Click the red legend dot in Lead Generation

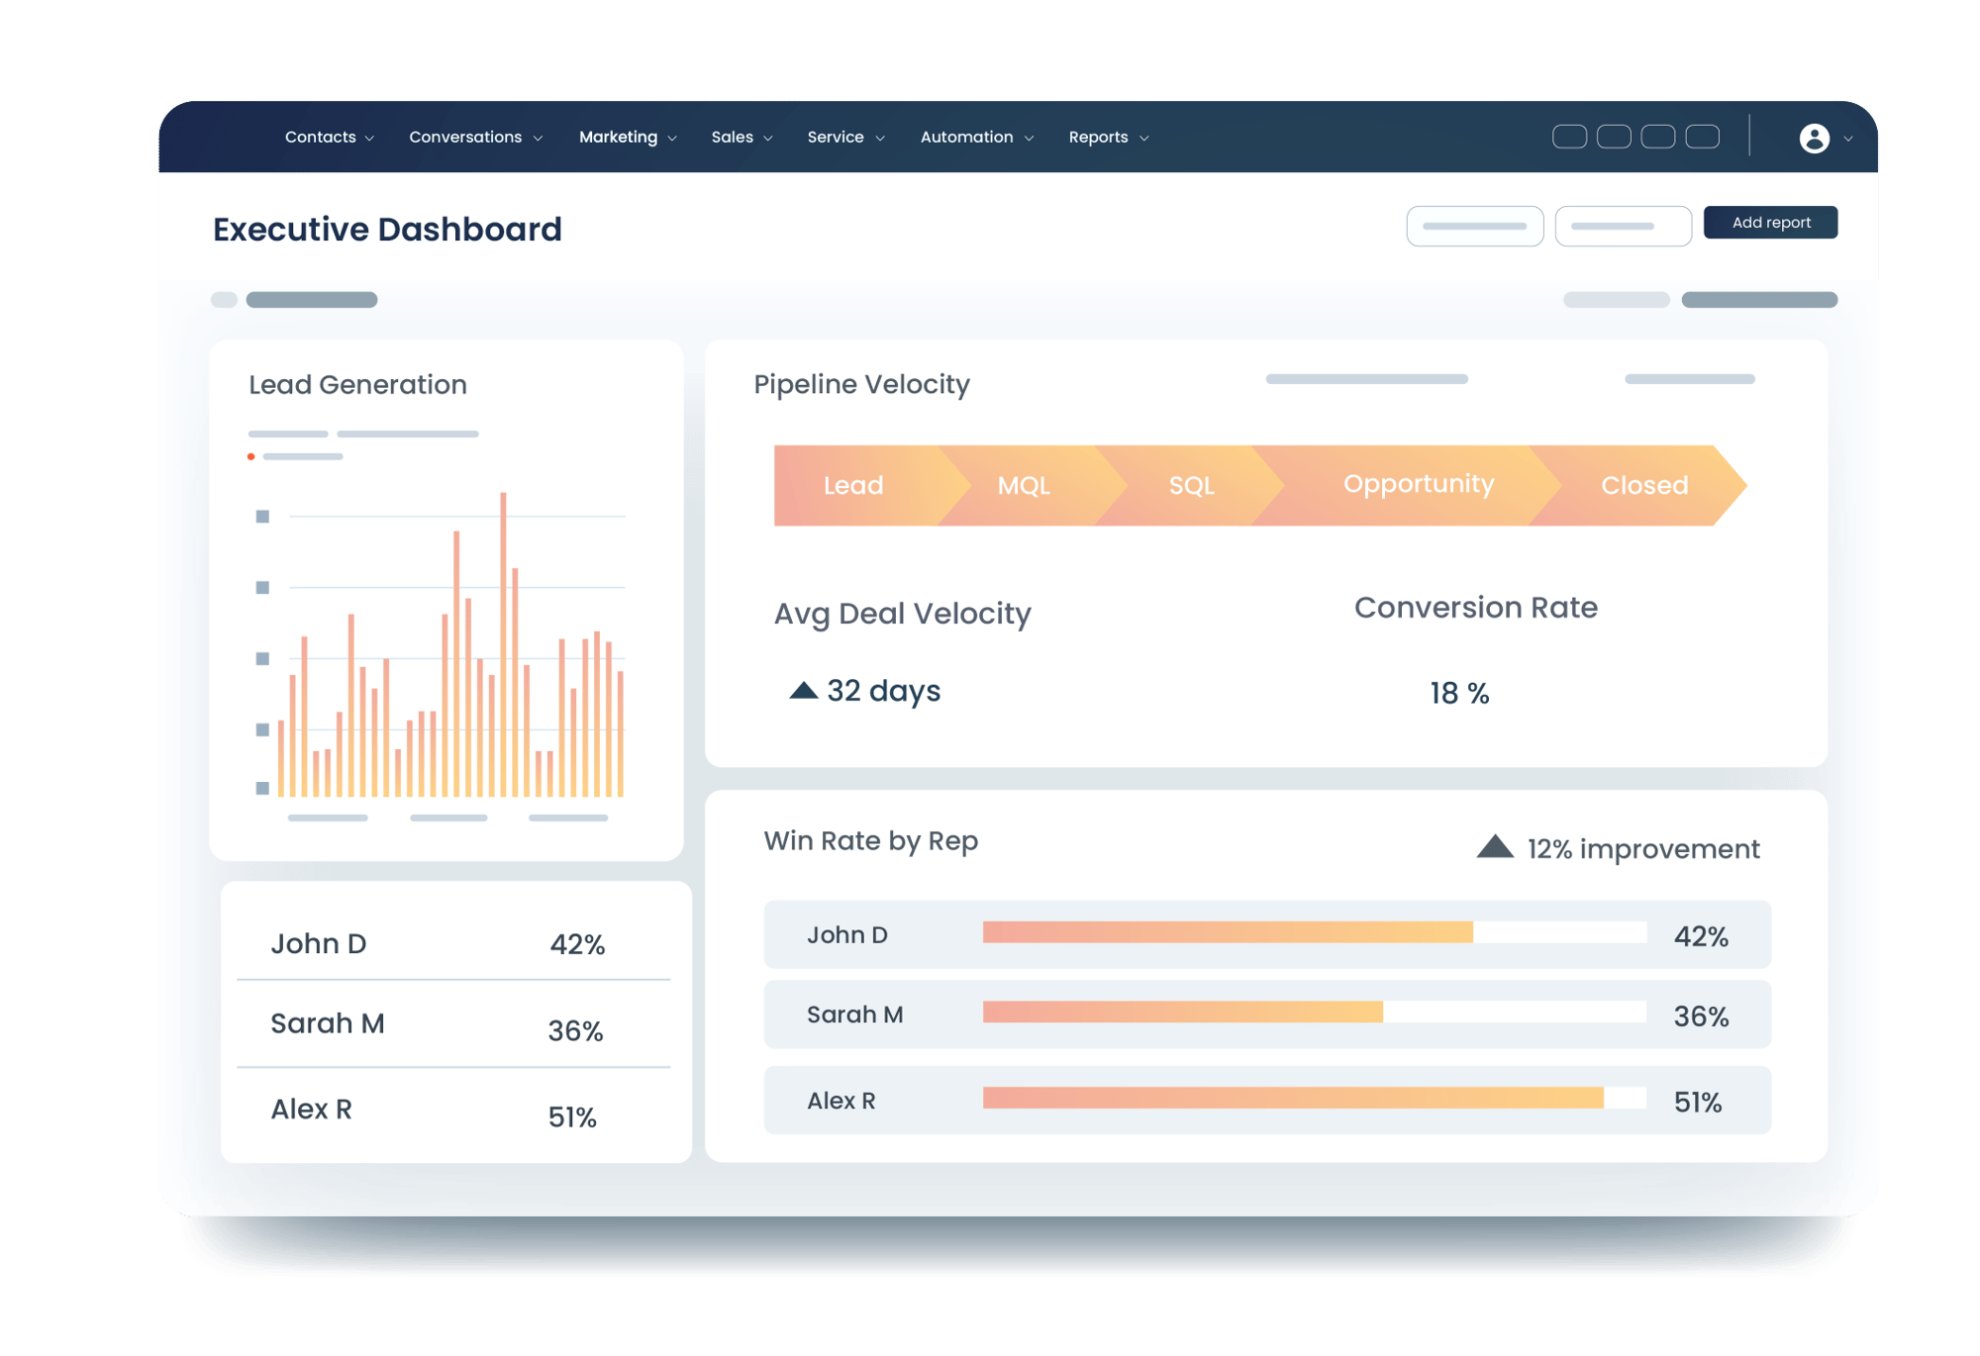(251, 456)
